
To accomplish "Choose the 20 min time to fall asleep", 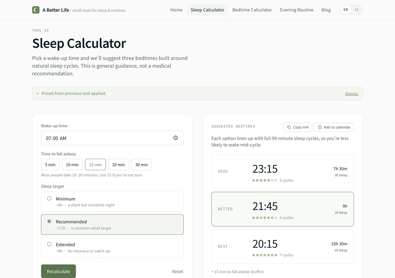I will (x=118, y=164).
